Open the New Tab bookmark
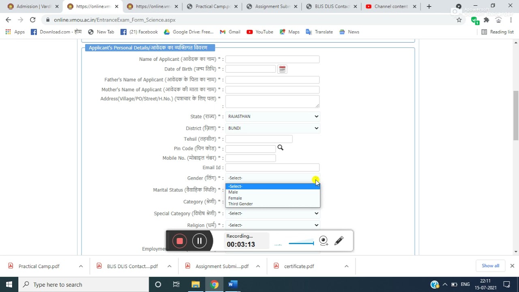The image size is (519, 292). 101,32
